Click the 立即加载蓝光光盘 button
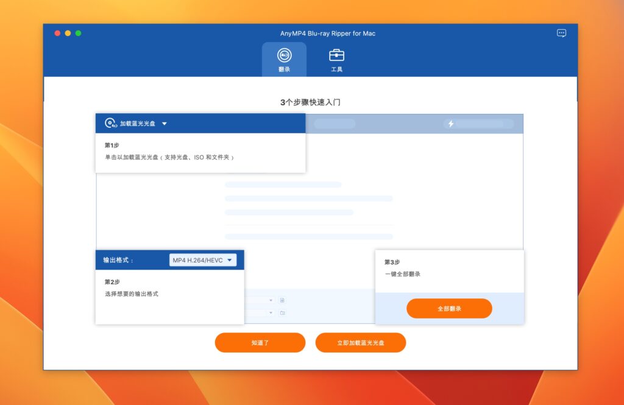Image resolution: width=624 pixels, height=405 pixels. pyautogui.click(x=361, y=342)
